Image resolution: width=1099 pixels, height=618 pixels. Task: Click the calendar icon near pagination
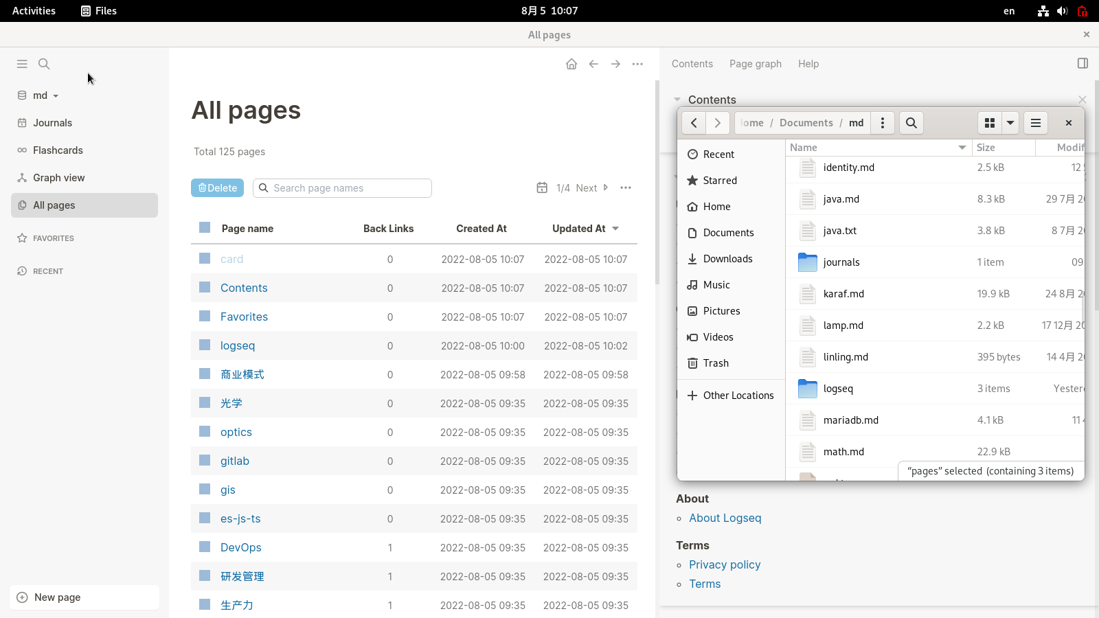click(x=542, y=187)
